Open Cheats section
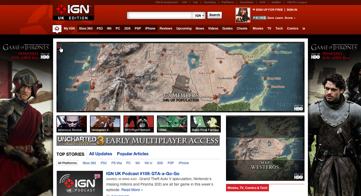The width and height of the screenshot is (361, 196). [x=242, y=28]
